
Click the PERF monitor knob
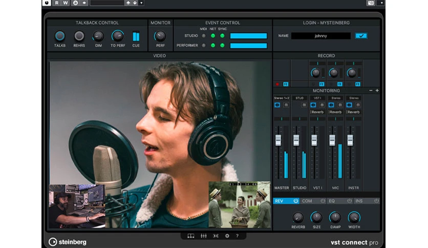pyautogui.click(x=160, y=36)
